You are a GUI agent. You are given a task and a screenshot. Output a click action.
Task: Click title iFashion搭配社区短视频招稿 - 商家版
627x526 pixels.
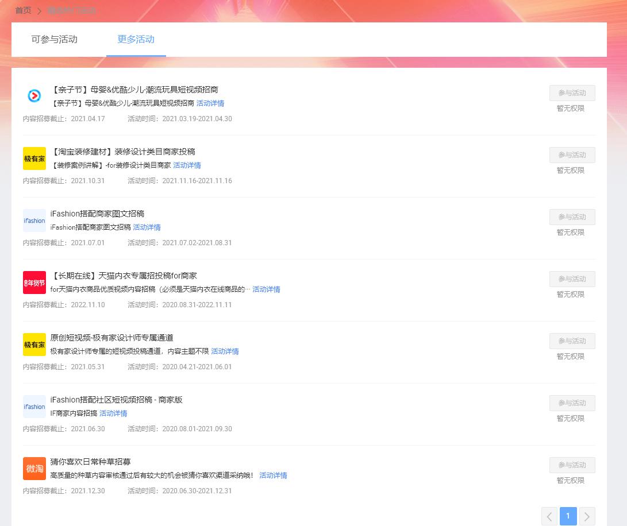pos(116,399)
